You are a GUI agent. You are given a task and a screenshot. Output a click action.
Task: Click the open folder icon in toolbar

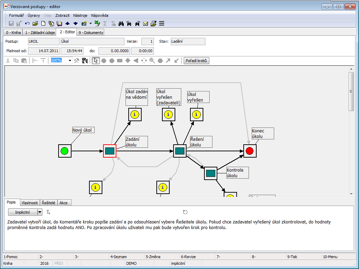[35, 23]
